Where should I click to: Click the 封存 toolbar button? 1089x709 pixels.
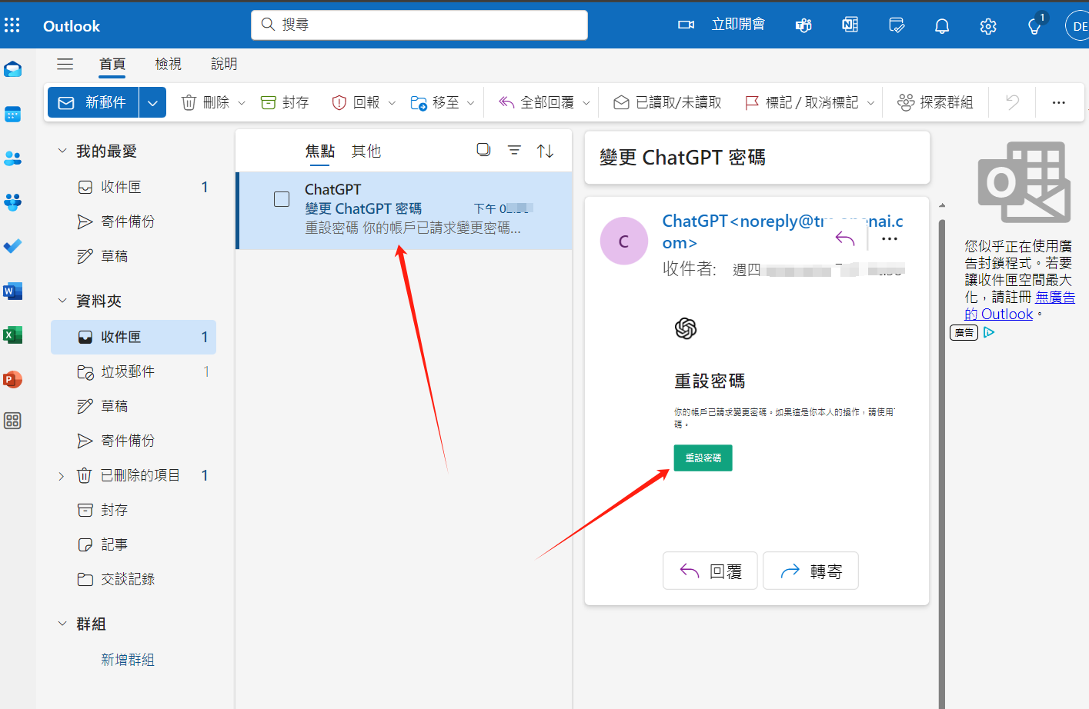click(285, 102)
